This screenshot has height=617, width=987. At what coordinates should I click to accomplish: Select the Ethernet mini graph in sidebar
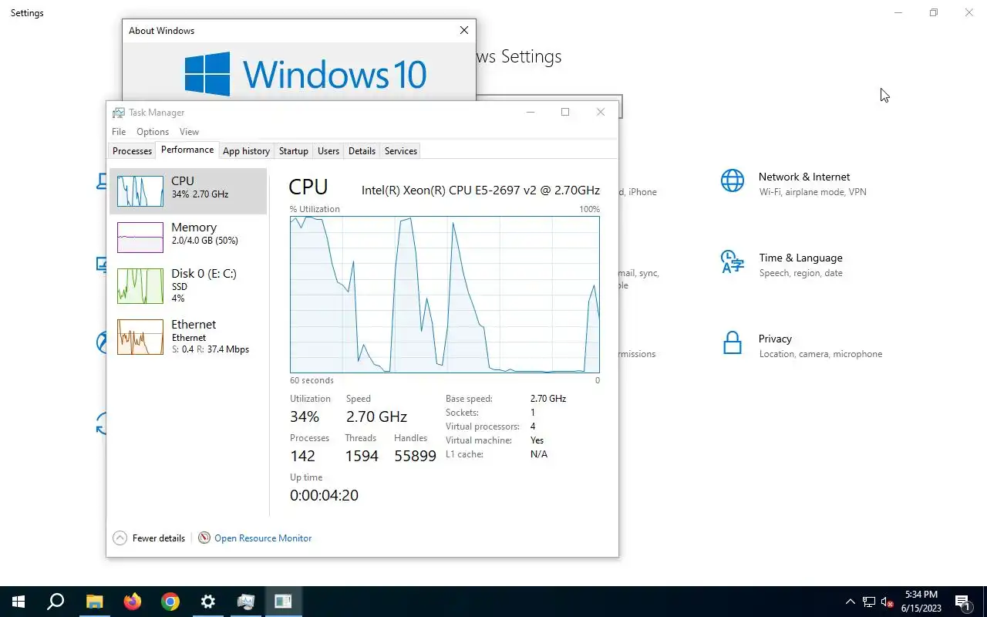140,337
